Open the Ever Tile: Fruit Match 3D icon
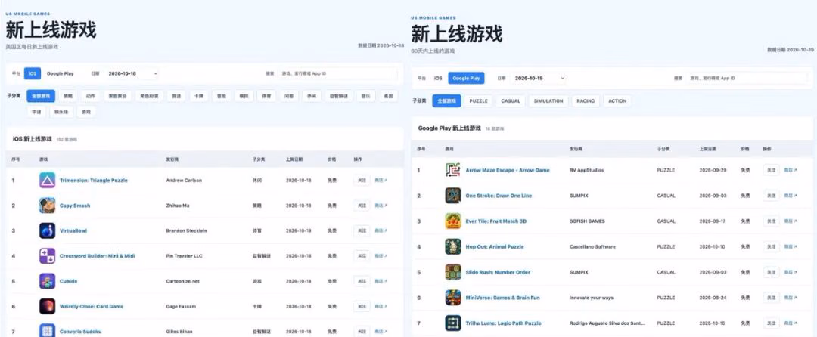 click(453, 221)
